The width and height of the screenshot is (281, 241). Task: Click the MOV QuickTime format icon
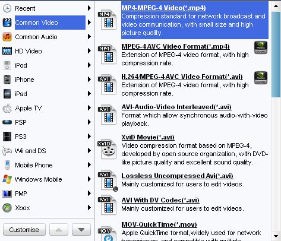107,234
